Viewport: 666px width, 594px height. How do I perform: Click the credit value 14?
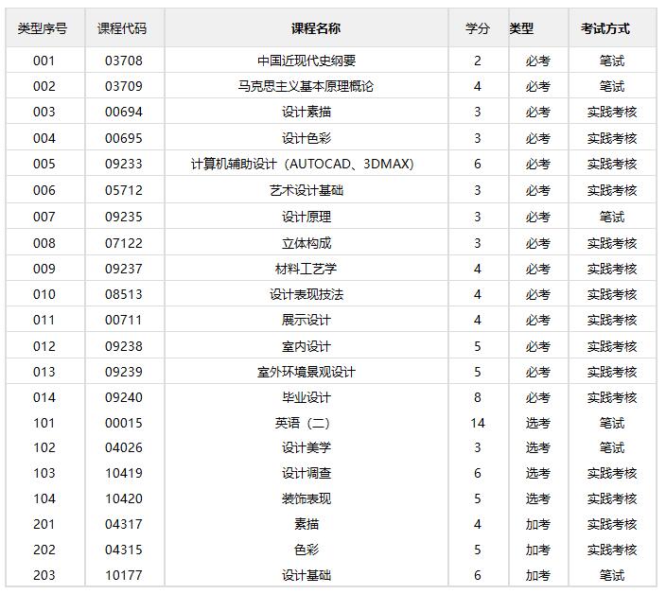[478, 423]
